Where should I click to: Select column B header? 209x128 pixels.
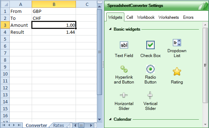[54, 4]
